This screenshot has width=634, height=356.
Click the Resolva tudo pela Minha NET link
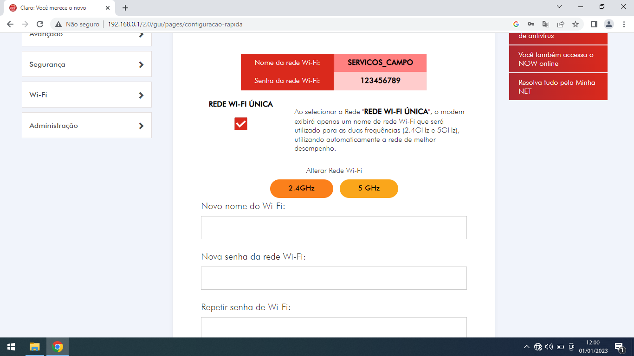pos(558,87)
